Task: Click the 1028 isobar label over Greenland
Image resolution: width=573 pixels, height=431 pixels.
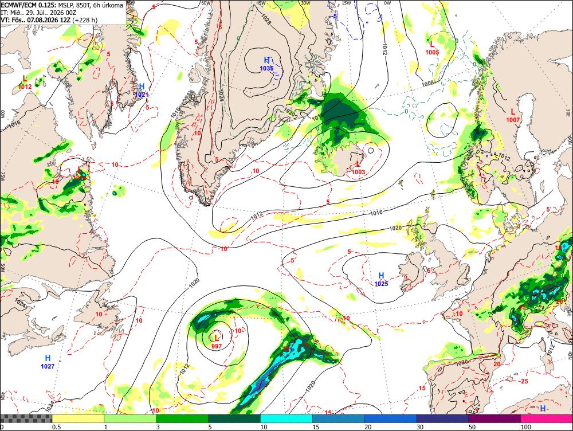Action: coord(266,19)
